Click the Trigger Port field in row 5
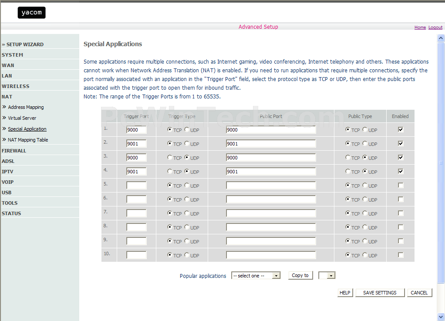Screen dimensions: 445x321 coord(136,186)
